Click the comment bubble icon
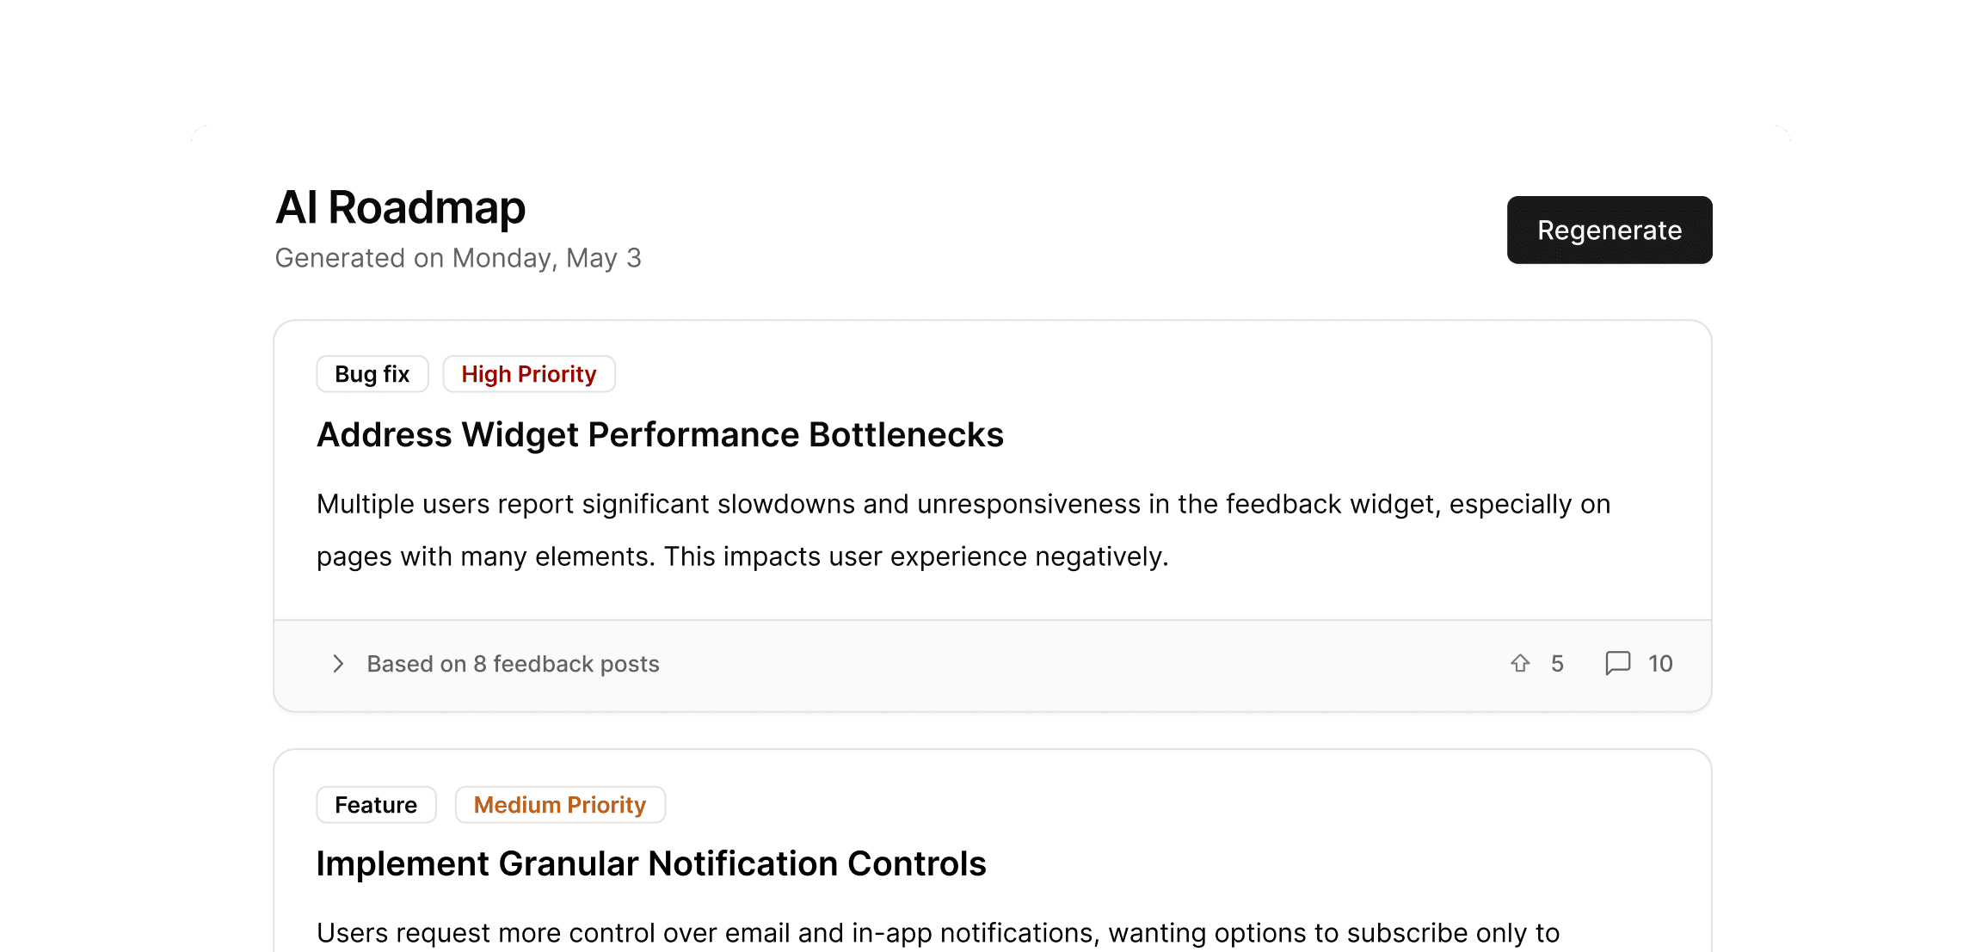1982x952 pixels. pos(1617,663)
